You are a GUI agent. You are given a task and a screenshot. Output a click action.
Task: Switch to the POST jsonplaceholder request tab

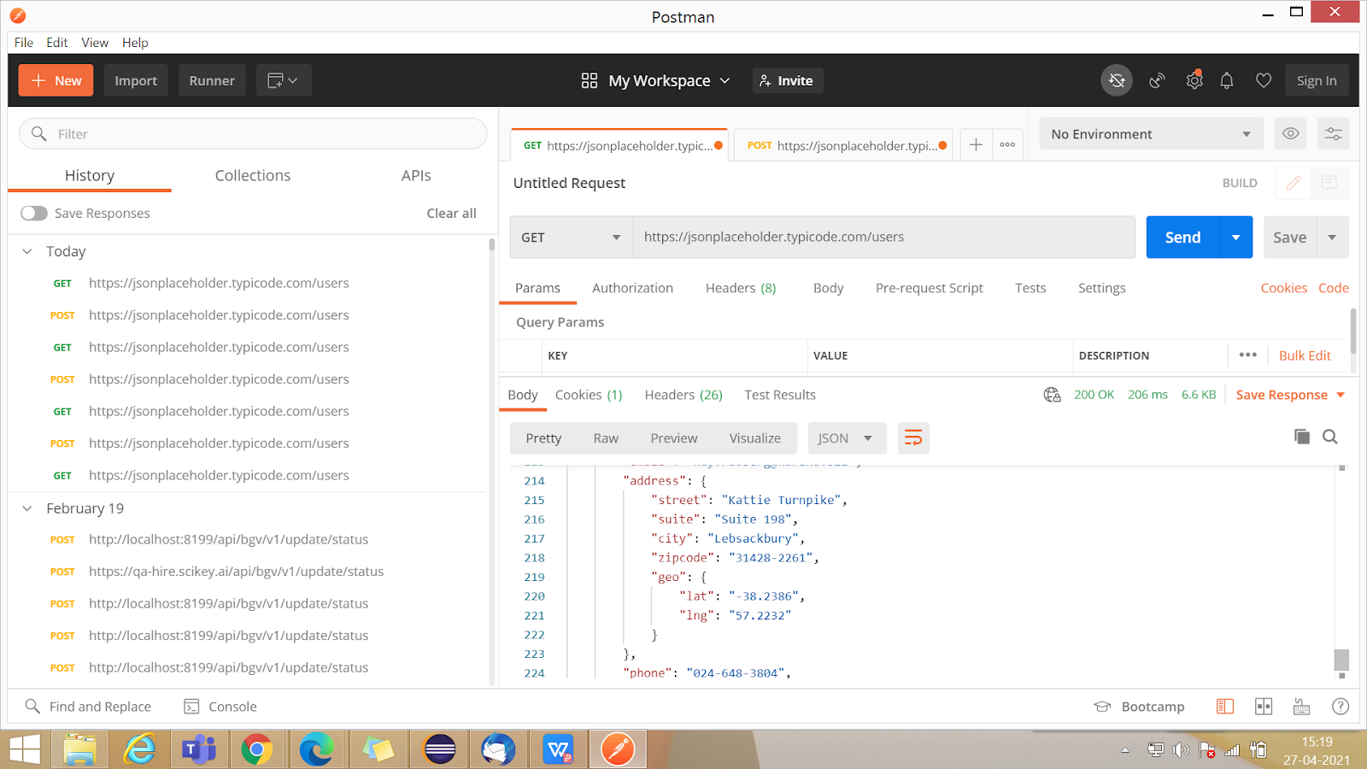tap(843, 145)
